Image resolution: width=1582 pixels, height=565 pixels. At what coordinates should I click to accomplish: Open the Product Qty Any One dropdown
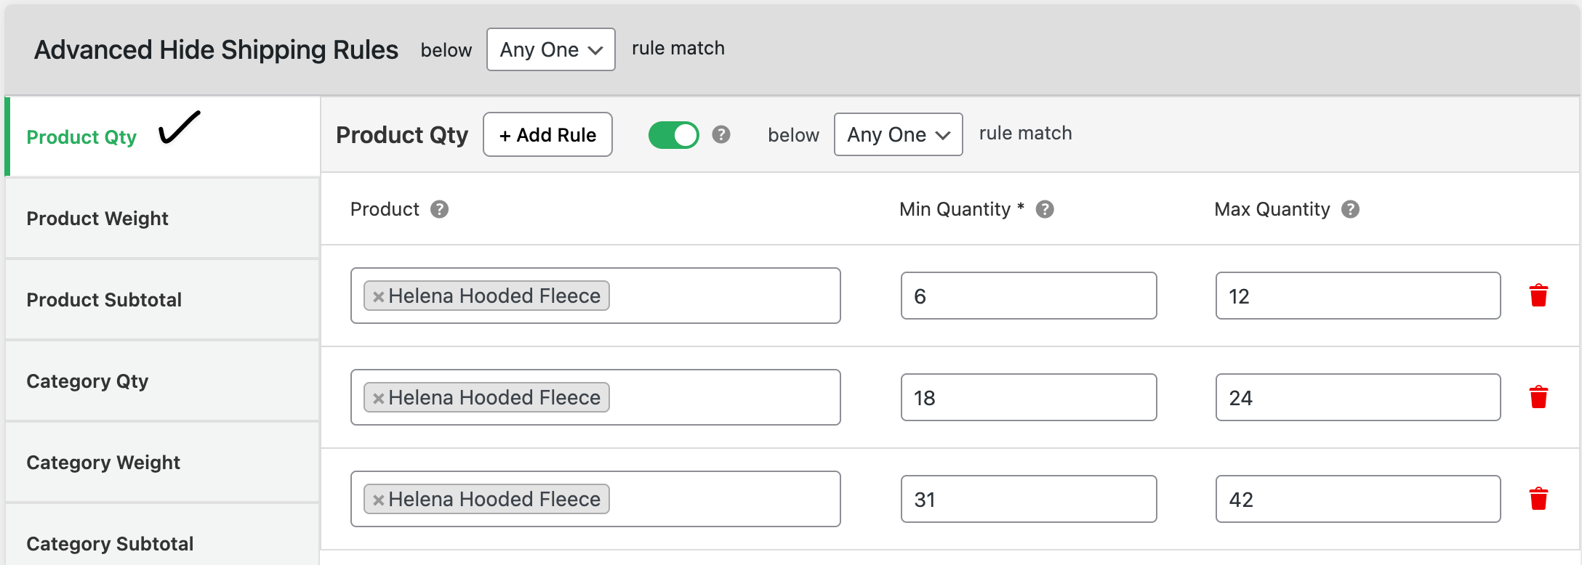[x=898, y=134]
